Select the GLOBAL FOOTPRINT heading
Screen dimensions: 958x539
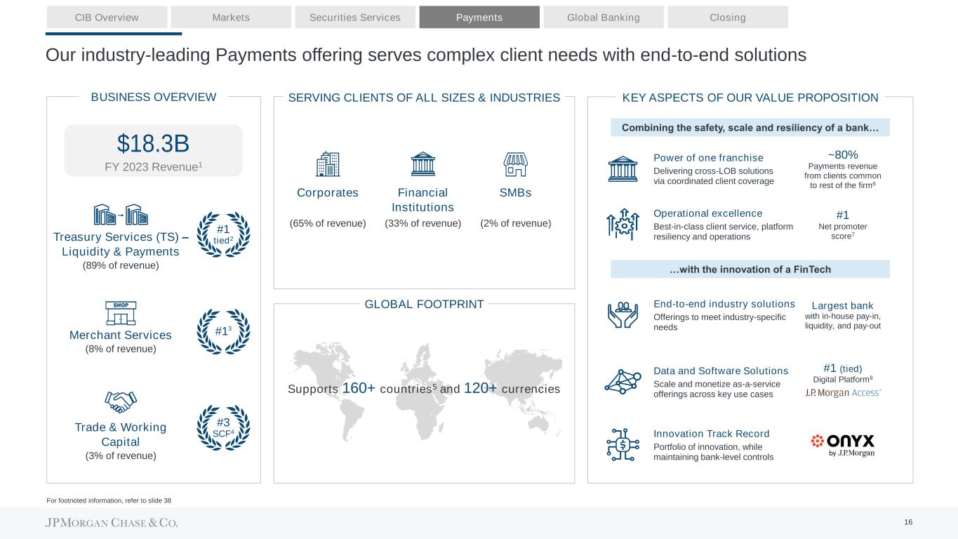[x=424, y=304]
